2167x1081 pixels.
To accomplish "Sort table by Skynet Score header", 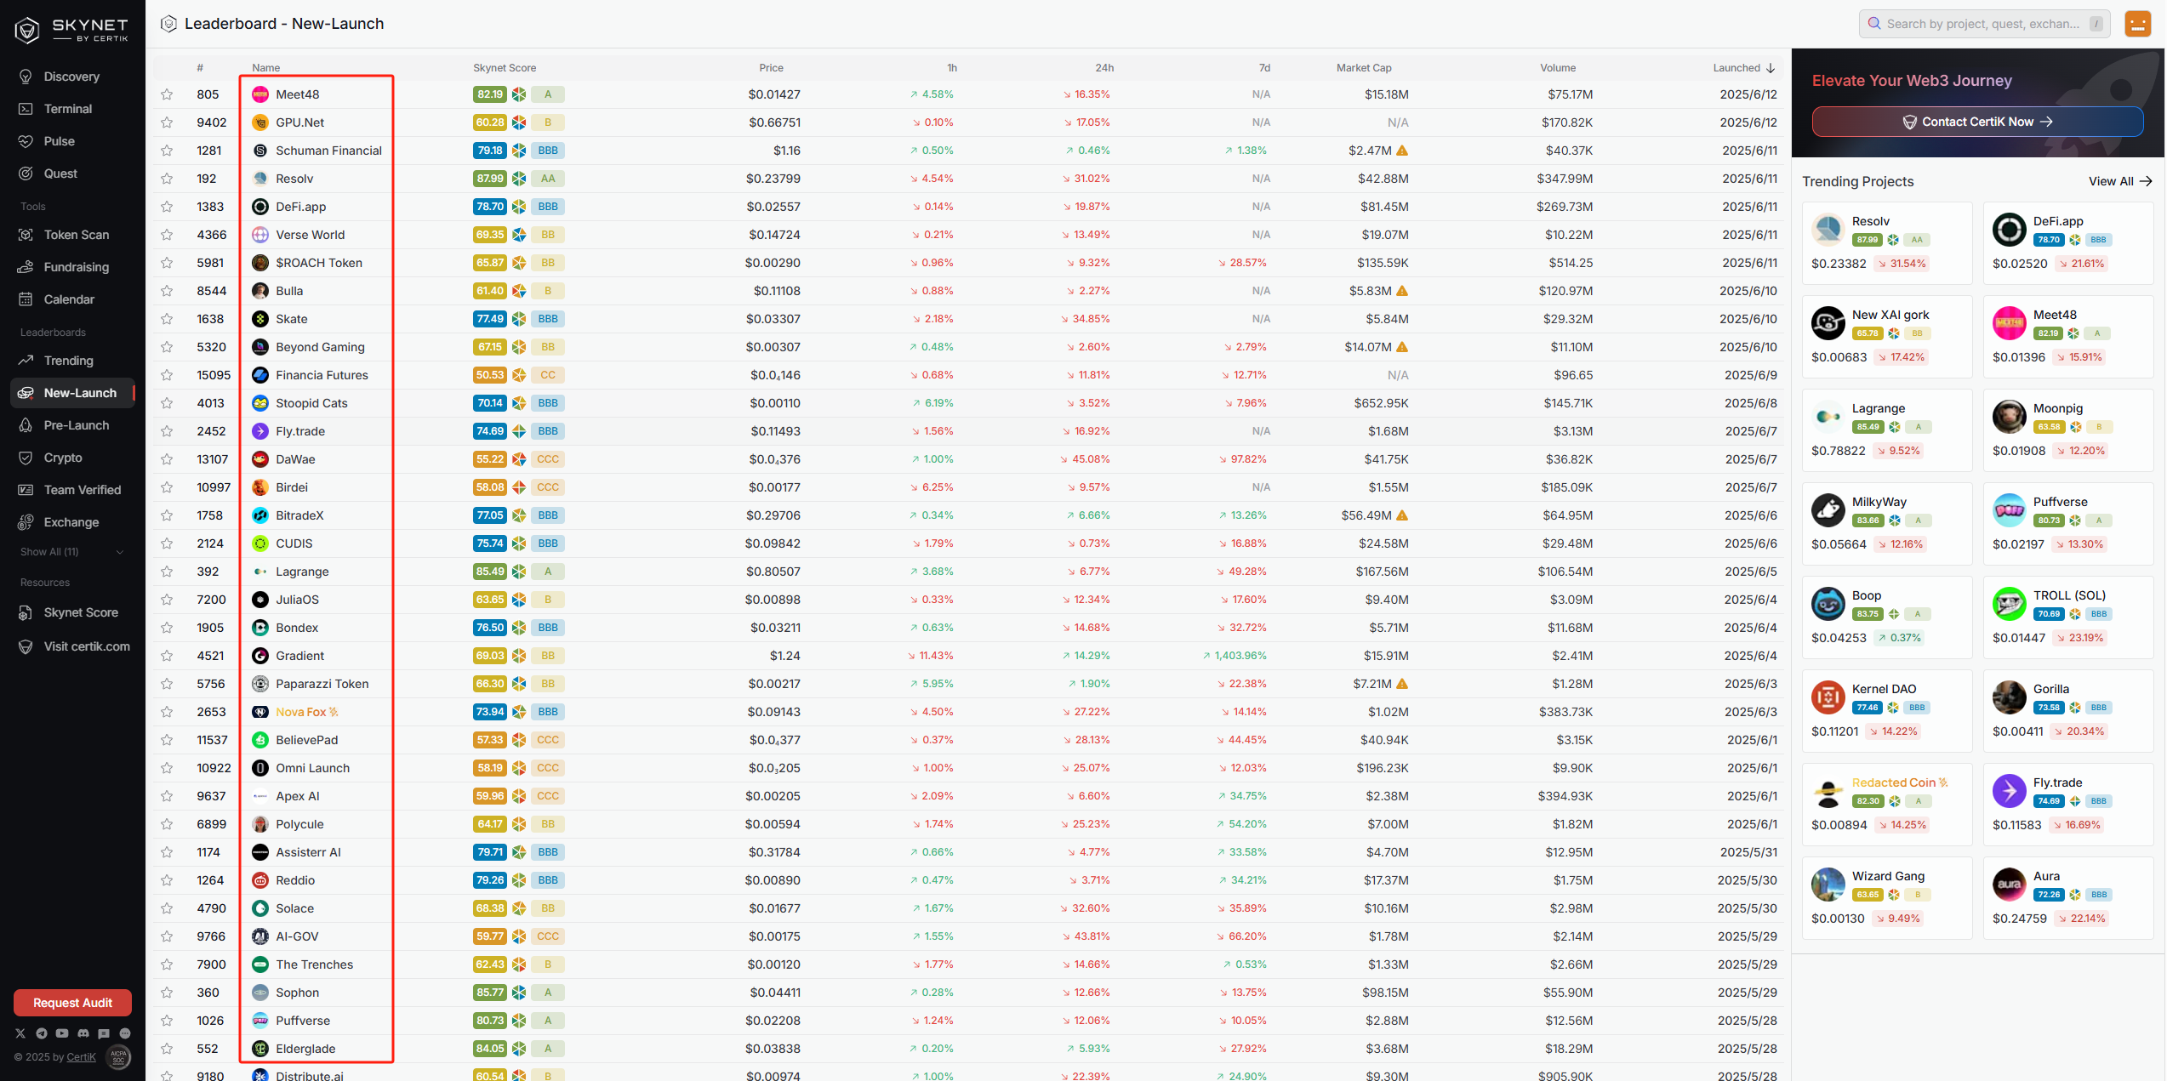I will coord(505,68).
